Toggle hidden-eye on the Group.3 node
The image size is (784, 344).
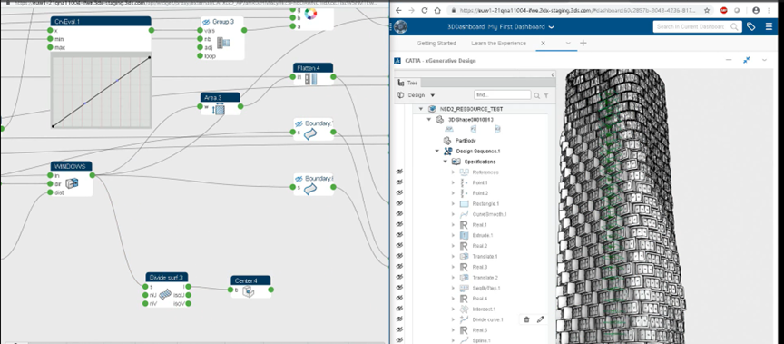pyautogui.click(x=205, y=22)
